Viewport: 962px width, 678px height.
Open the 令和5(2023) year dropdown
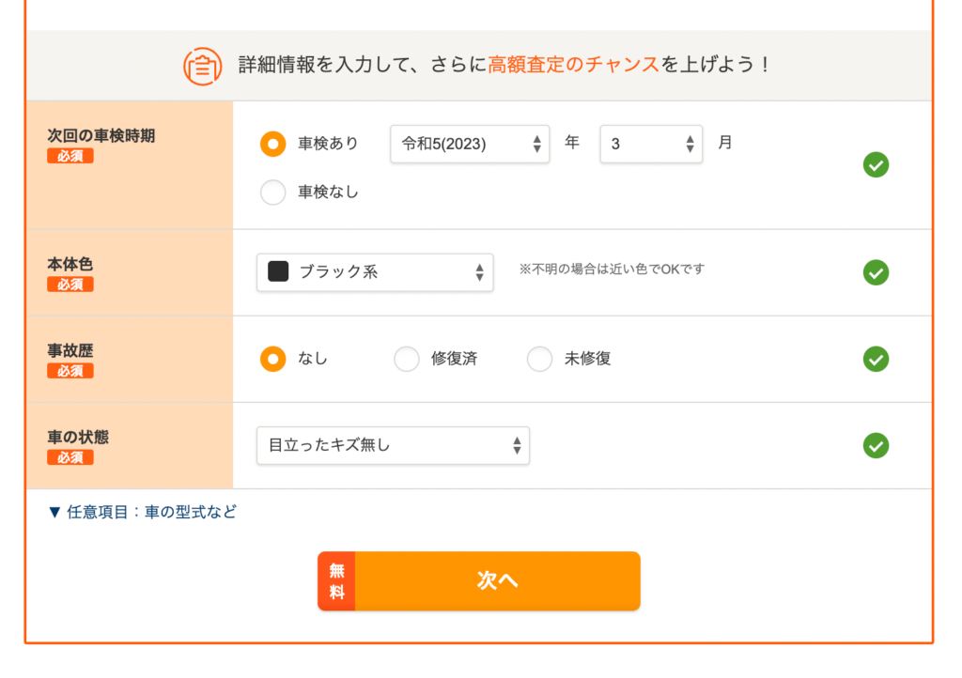470,144
